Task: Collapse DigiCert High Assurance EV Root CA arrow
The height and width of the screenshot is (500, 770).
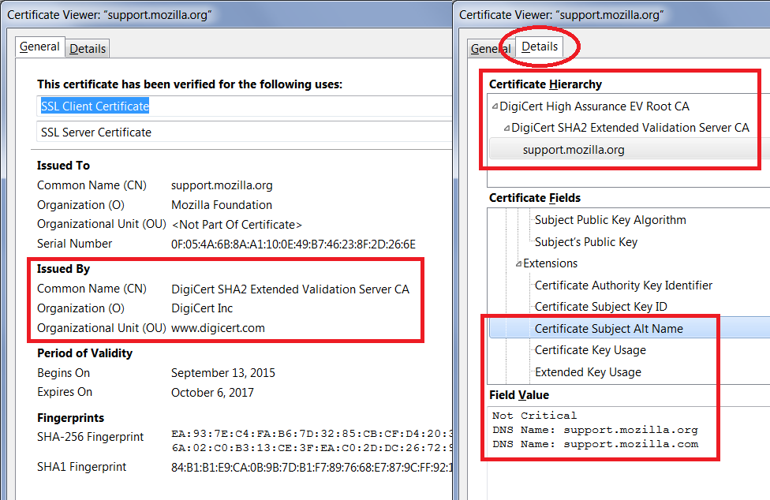Action: click(x=495, y=106)
